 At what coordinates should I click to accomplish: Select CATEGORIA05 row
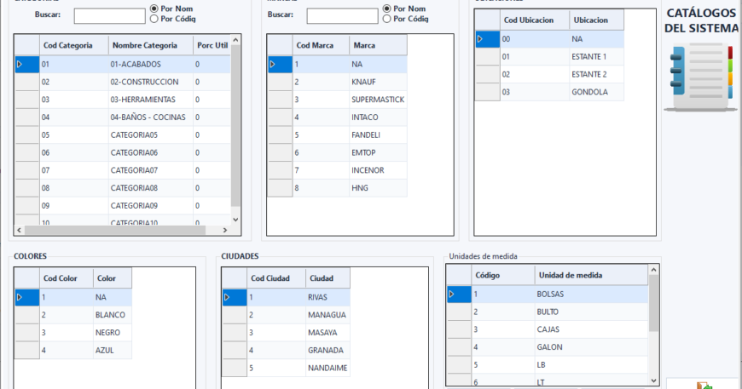tap(123, 135)
